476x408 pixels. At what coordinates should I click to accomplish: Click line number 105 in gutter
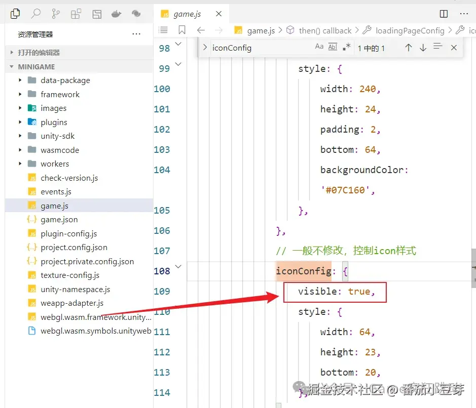tap(162, 210)
